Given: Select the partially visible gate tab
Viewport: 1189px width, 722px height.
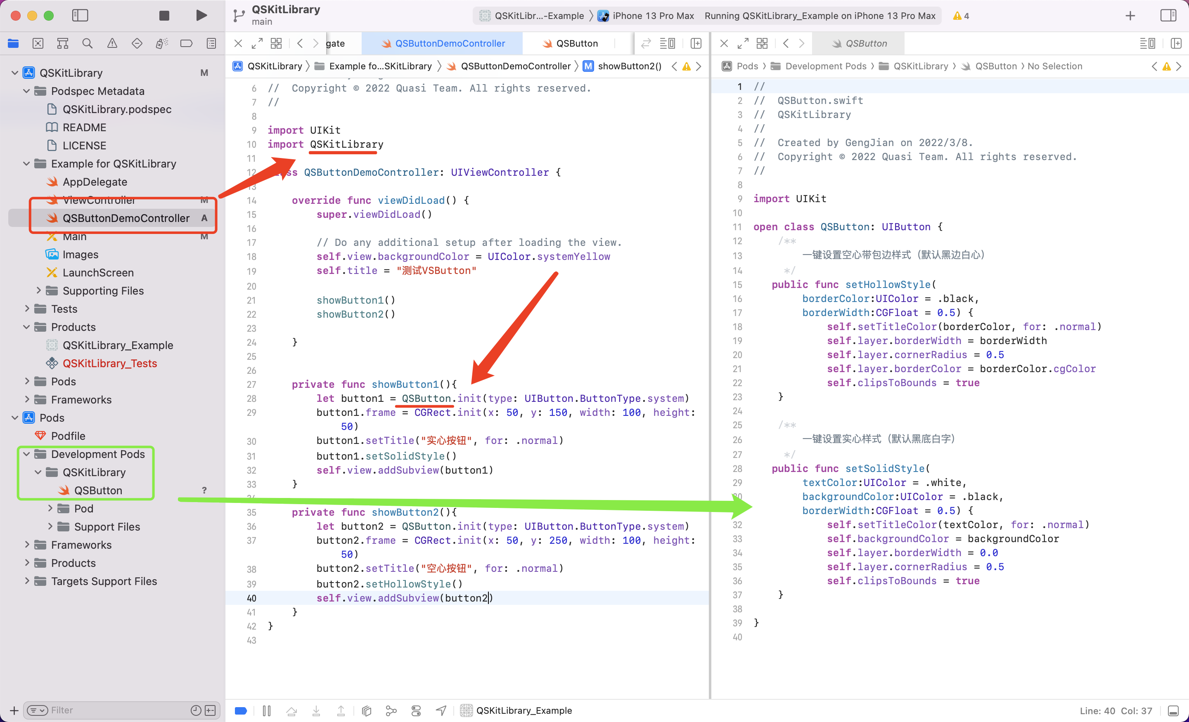Looking at the screenshot, I should pos(335,43).
